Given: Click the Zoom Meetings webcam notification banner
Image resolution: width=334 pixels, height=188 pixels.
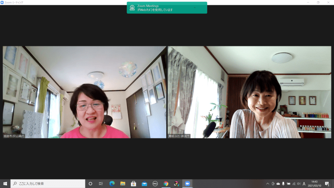Looking at the screenshot, I should point(167,8).
